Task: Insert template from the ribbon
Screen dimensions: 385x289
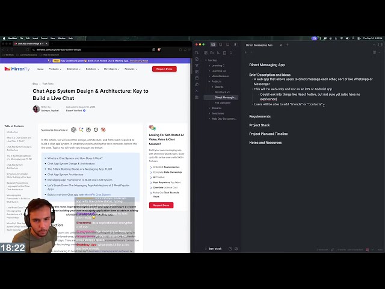Action: click(x=197, y=84)
